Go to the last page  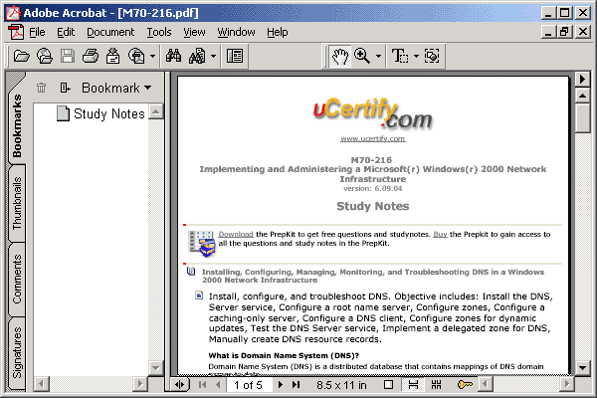(x=297, y=385)
